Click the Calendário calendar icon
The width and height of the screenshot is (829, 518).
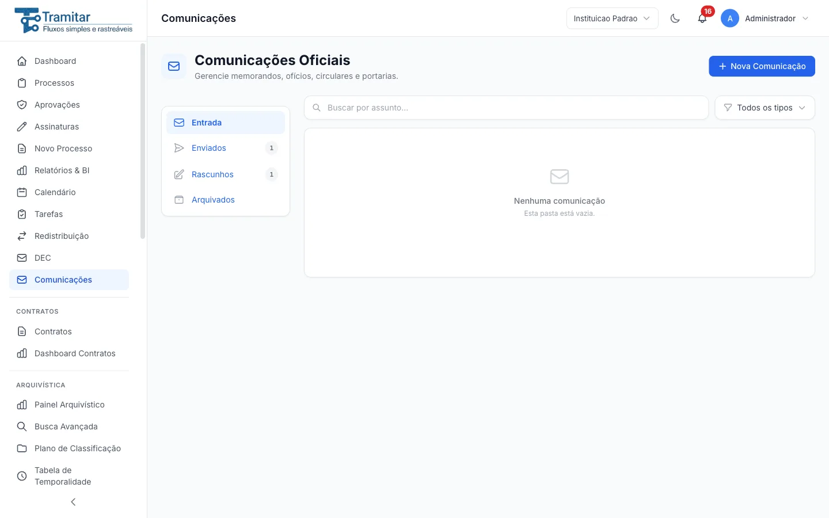pos(22,192)
